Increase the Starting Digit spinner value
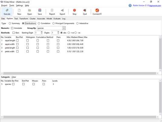 (42, 32)
